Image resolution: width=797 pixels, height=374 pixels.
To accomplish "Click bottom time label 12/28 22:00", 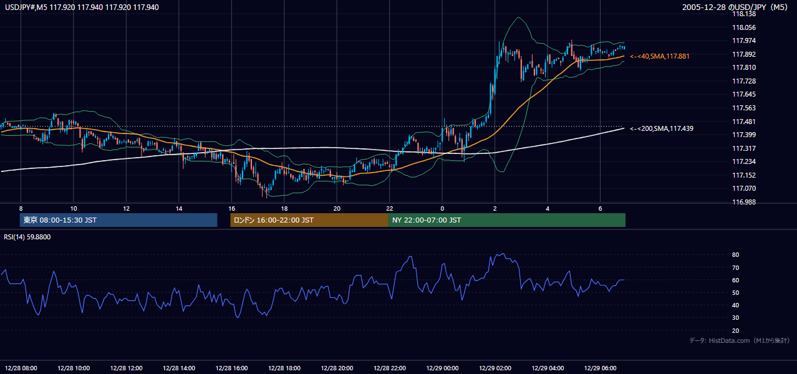I will pos(390,368).
